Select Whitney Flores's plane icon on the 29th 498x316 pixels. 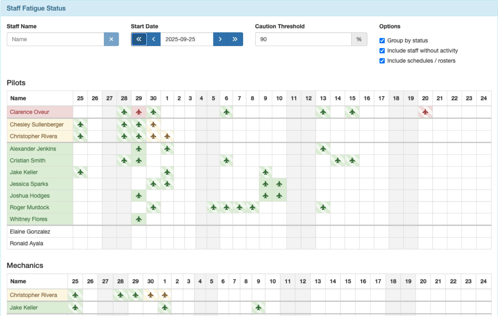click(139, 219)
